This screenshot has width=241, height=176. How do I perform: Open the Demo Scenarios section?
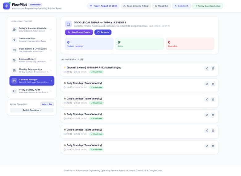click(32, 40)
